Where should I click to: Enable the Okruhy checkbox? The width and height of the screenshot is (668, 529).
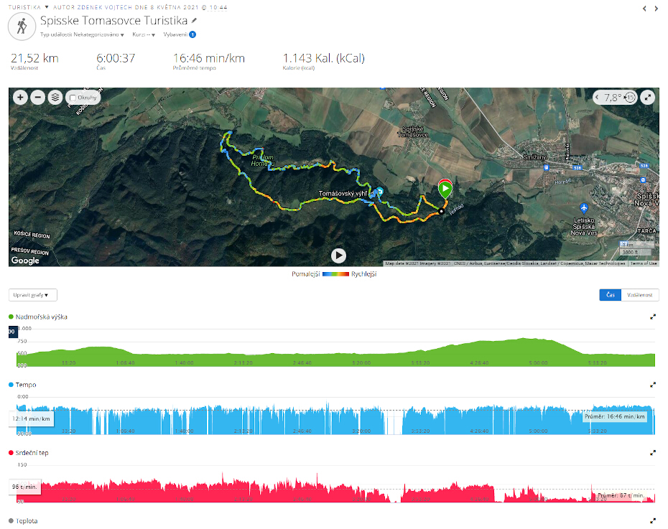point(73,98)
